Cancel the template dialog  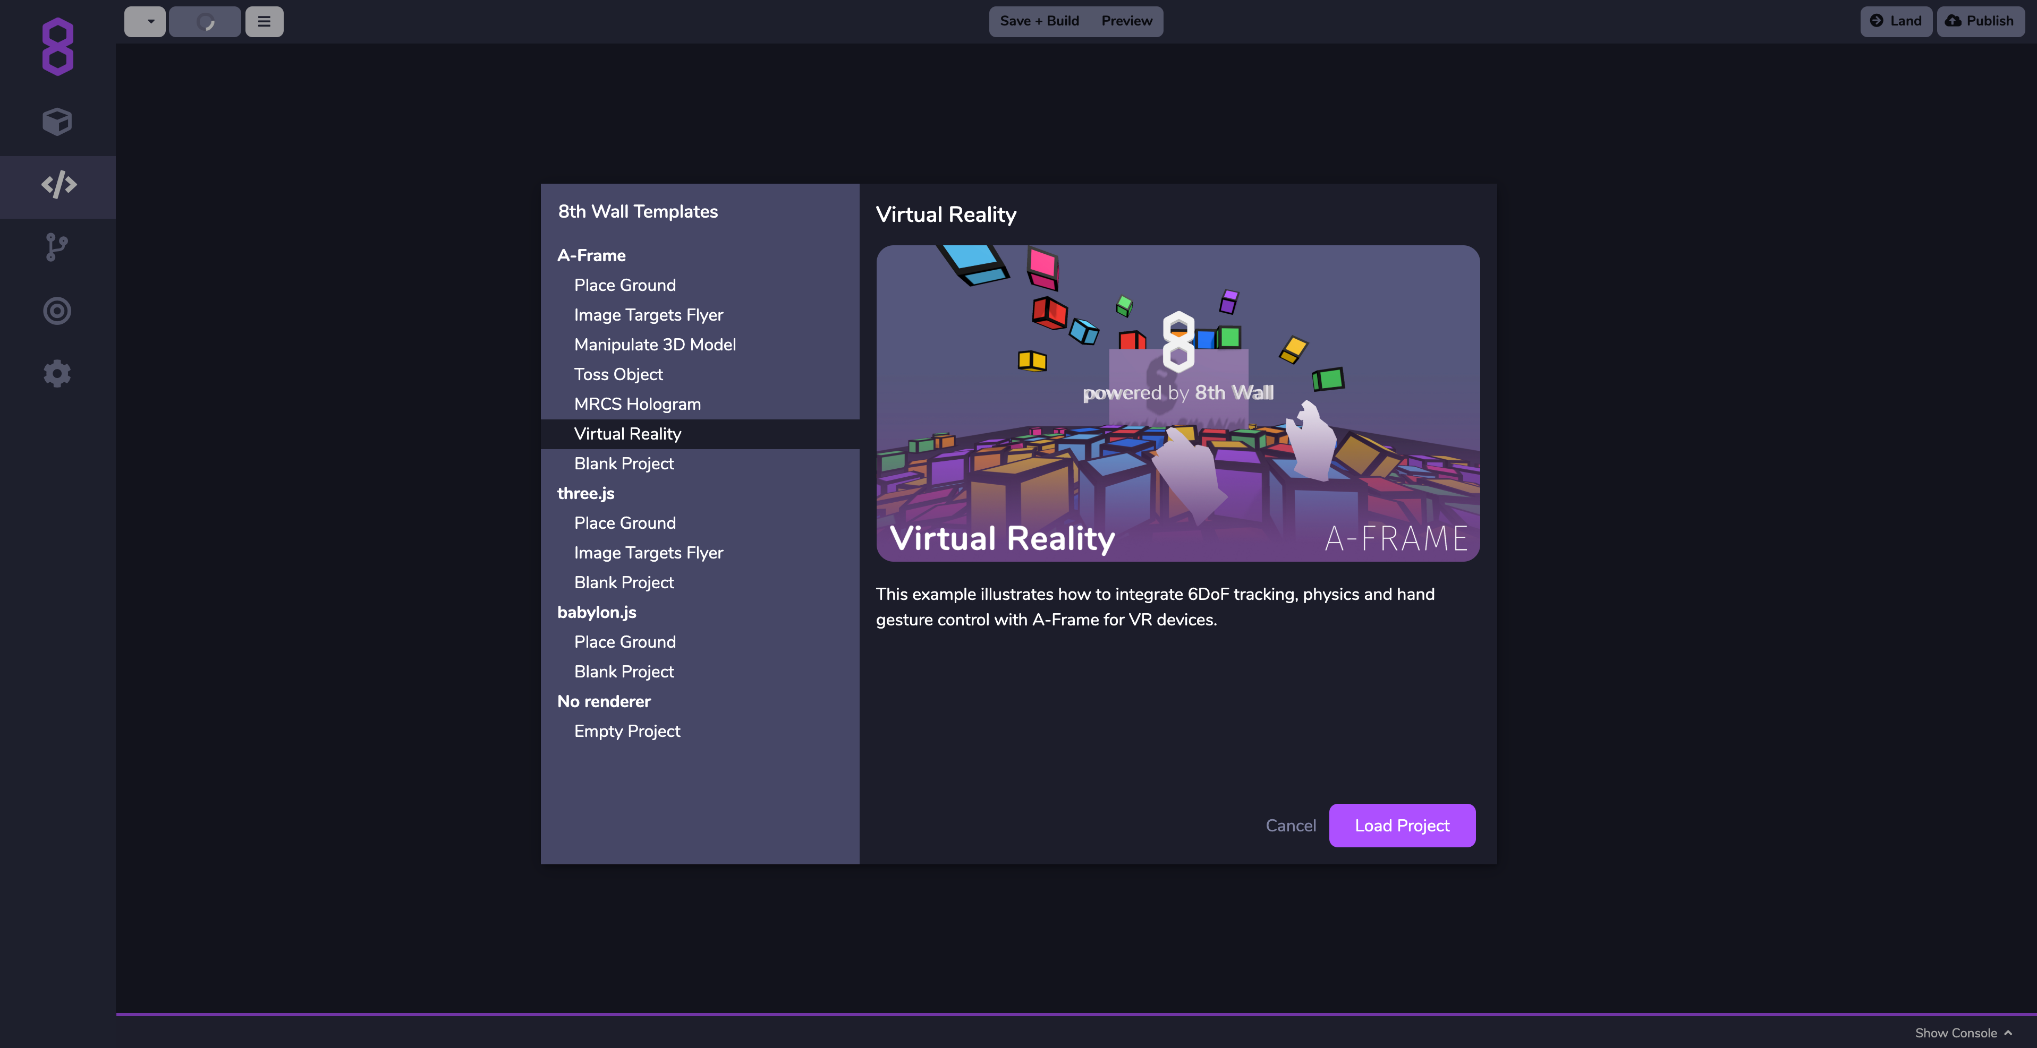(1291, 825)
